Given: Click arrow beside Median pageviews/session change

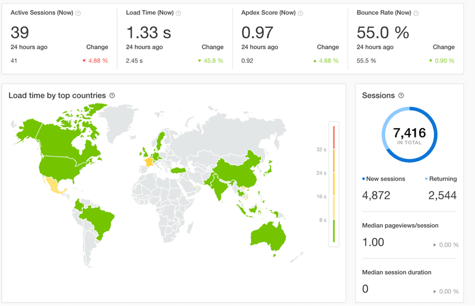Looking at the screenshot, I should (x=436, y=244).
